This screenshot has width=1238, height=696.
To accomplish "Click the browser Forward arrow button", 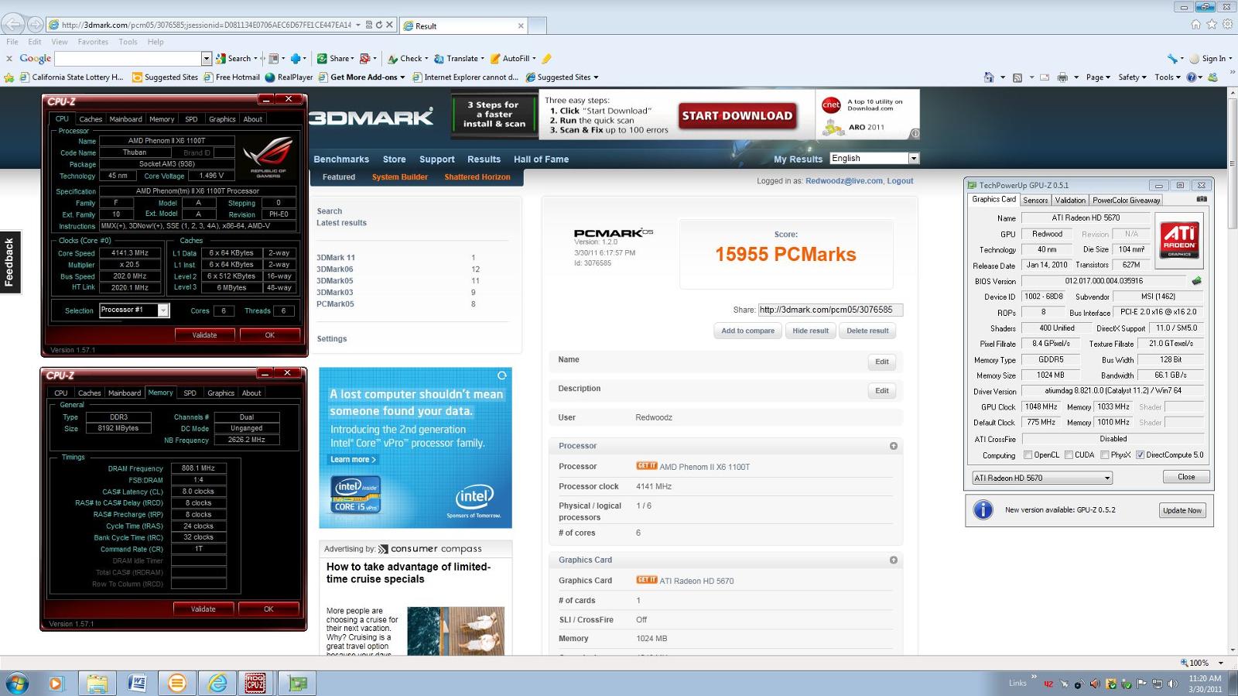I will click(x=35, y=25).
